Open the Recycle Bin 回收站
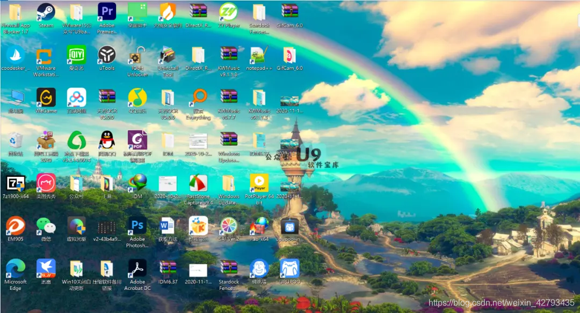 coord(16,140)
